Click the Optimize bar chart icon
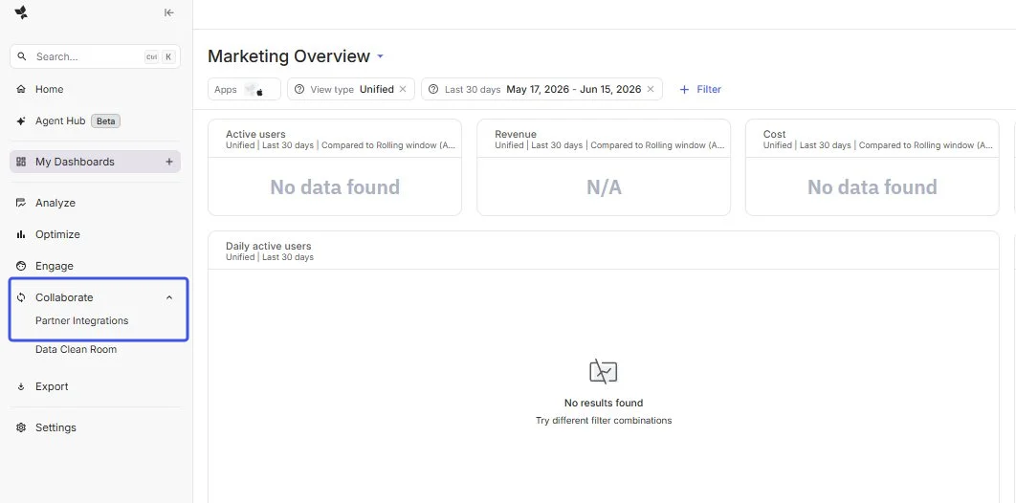The height and width of the screenshot is (503, 1016). tap(21, 234)
